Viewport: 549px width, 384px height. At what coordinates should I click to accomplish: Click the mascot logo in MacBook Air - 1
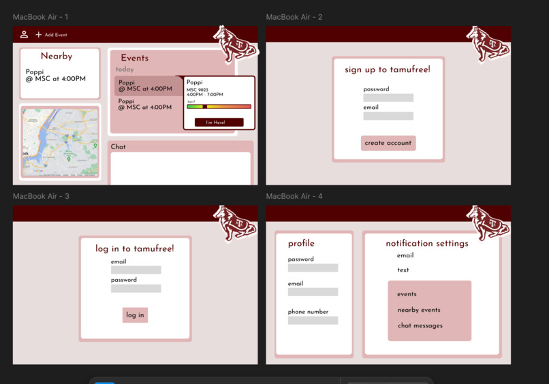[x=235, y=44]
